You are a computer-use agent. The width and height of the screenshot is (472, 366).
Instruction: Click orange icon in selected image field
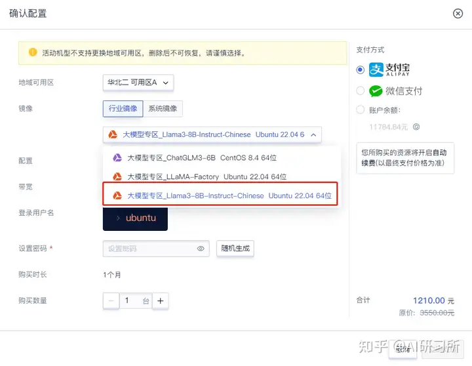point(113,134)
